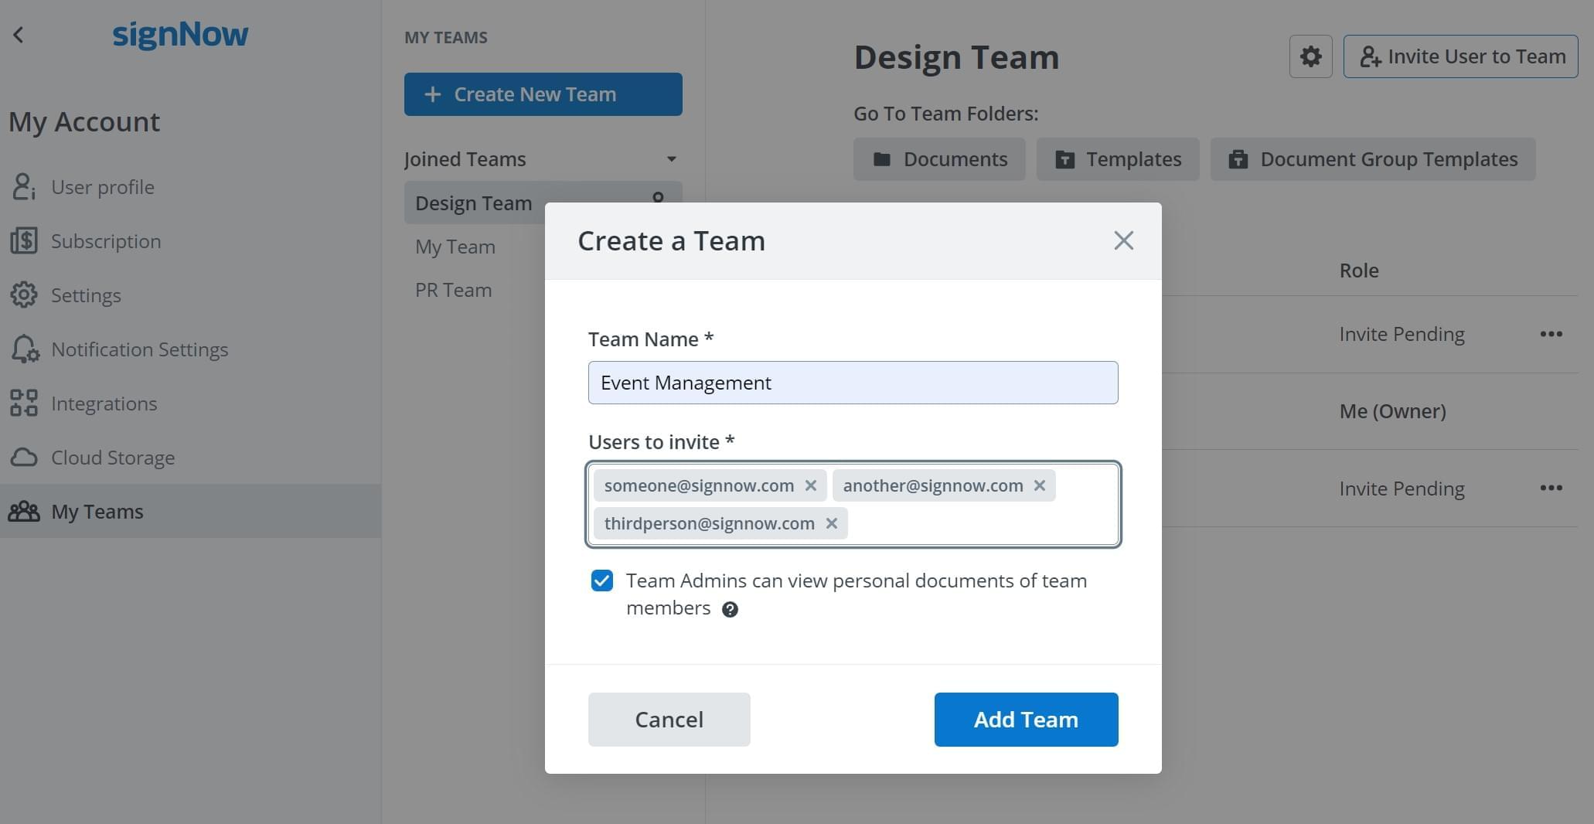The image size is (1594, 824).
Task: Open options for first Invite Pending member
Action: tap(1551, 334)
